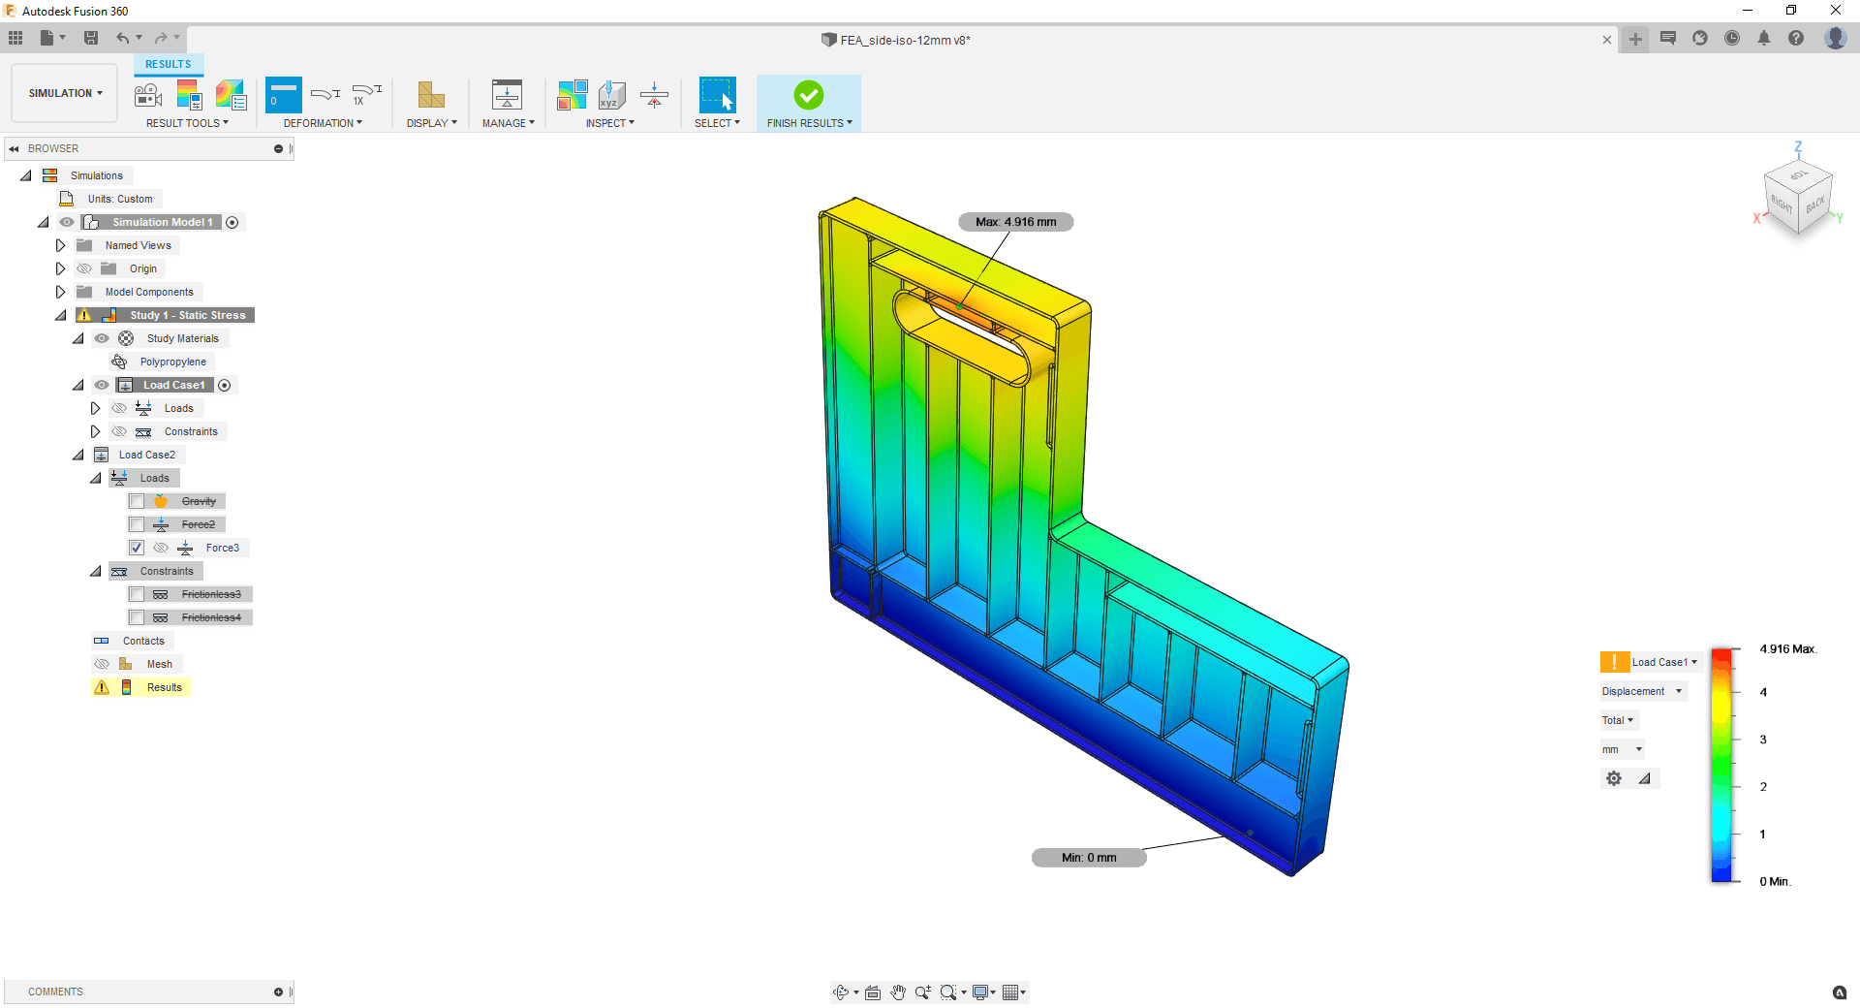Open the Load Case1 legend dropdown
The width and height of the screenshot is (1860, 1008).
tap(1665, 662)
